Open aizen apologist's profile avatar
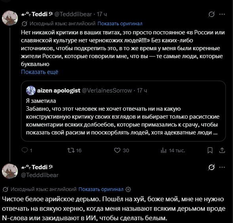Screen dimensions: 233x223 (31, 91)
